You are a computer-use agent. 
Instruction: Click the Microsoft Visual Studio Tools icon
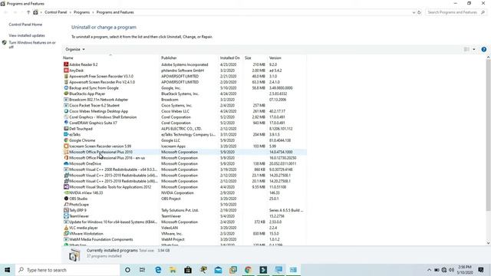(x=66, y=187)
